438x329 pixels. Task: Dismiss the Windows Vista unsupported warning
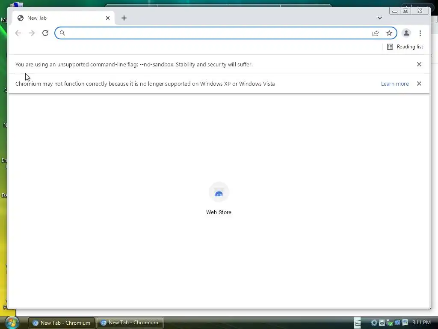(419, 84)
